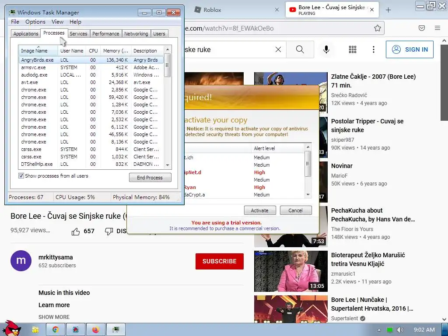Sort processes by CPU column header

click(x=93, y=51)
